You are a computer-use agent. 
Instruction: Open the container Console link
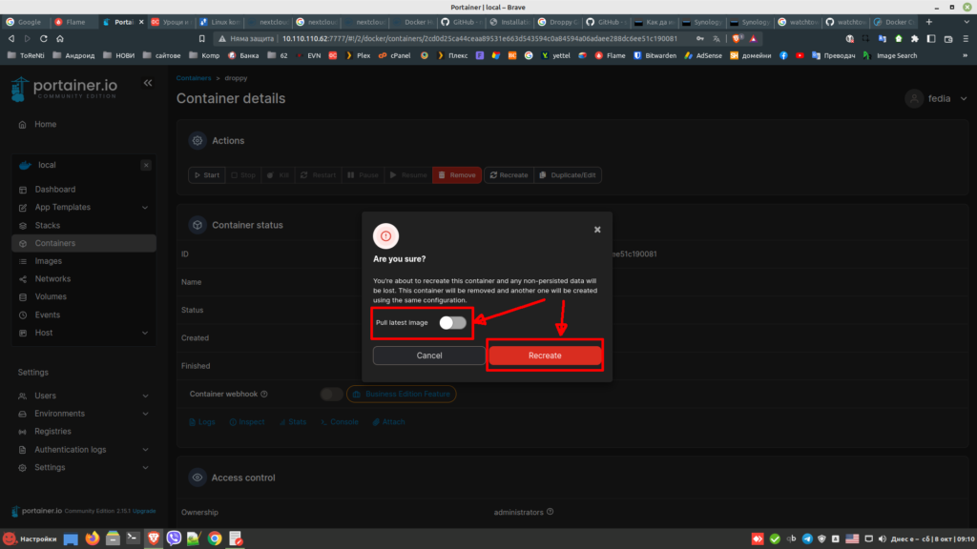[339, 422]
